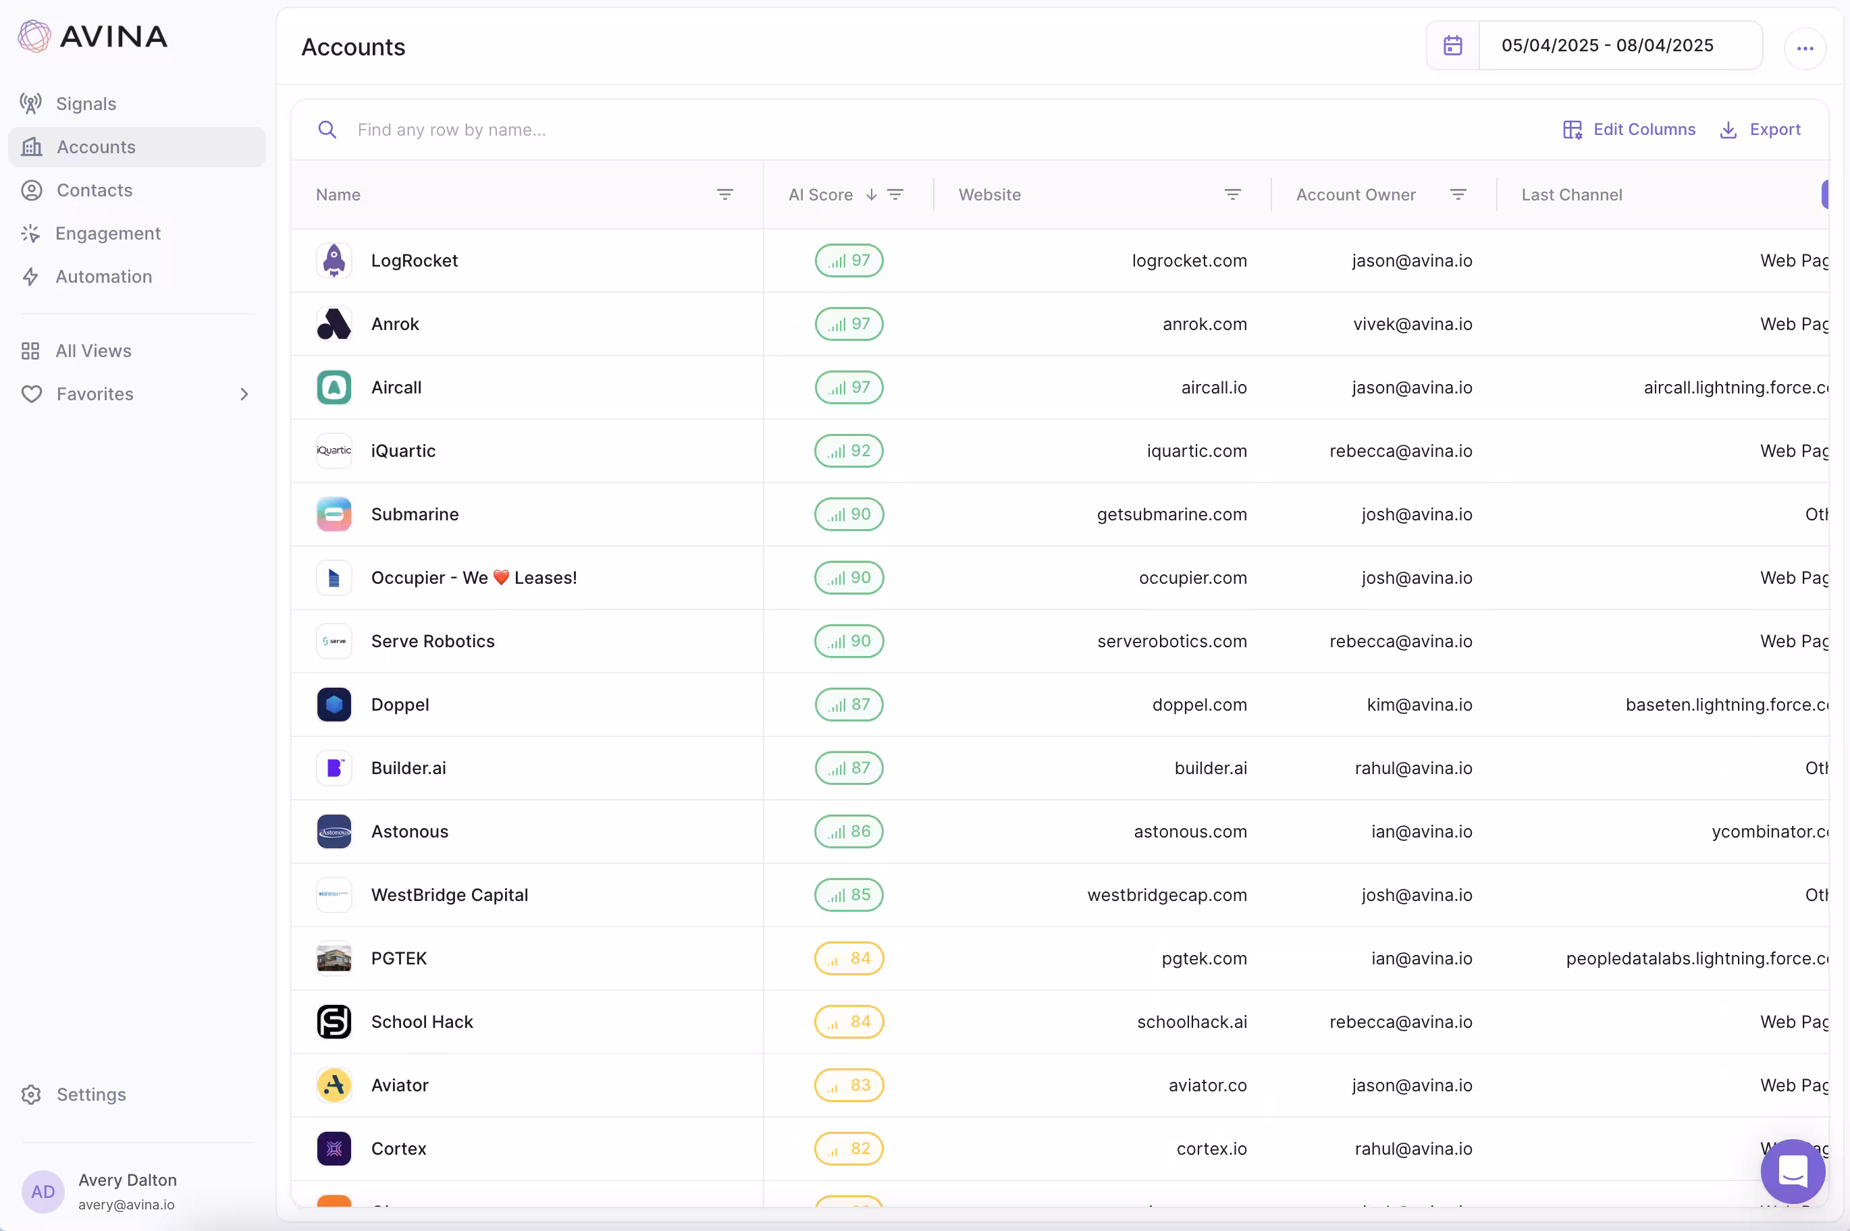Click the PGTEK logo thumbnail
This screenshot has height=1231, width=1850.
tap(334, 958)
